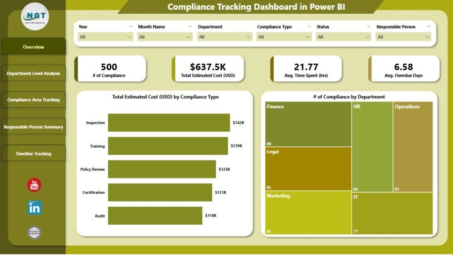Open the Status slicer dropdown arrow

tap(368, 27)
